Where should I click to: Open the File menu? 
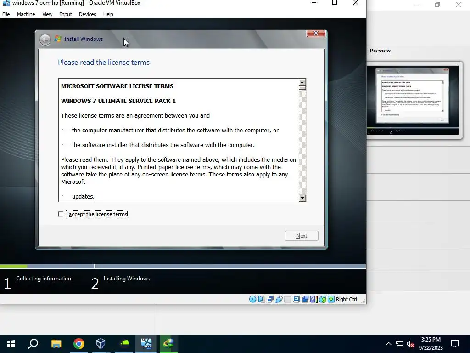(6, 14)
